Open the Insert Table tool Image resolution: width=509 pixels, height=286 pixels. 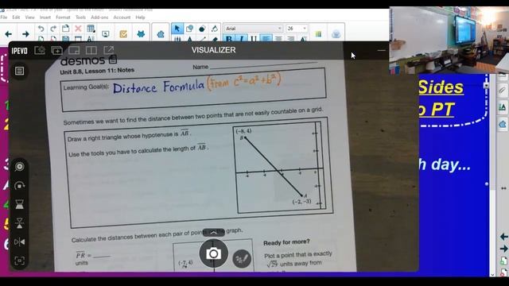tap(91, 29)
